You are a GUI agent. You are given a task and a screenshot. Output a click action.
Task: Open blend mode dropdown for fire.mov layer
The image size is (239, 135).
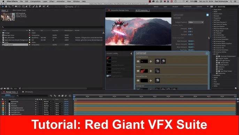point(47,104)
